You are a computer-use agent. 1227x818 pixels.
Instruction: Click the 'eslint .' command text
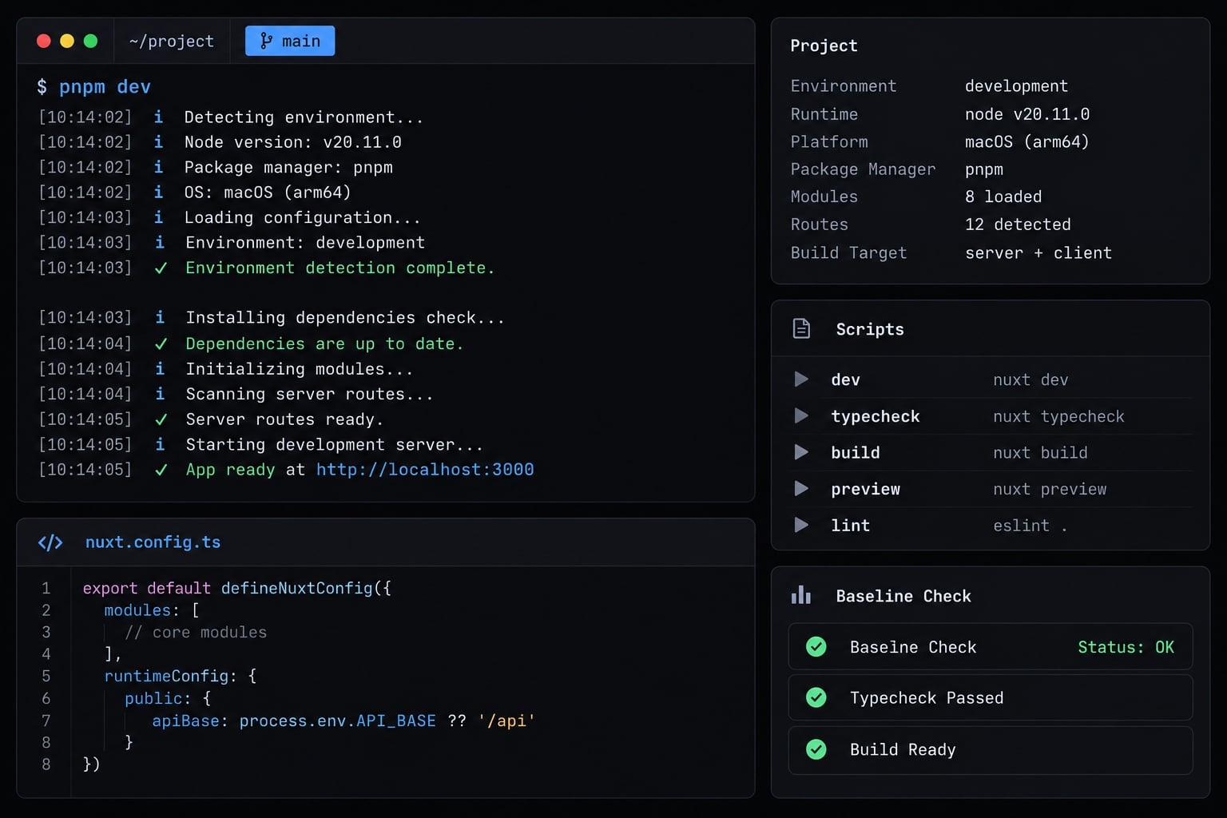(1030, 526)
